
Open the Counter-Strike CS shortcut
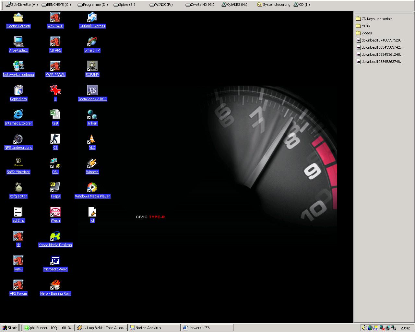pyautogui.click(x=55, y=139)
